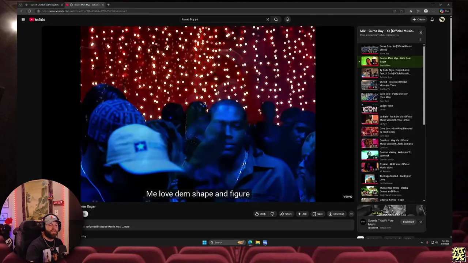
Task: Click the page's main vertical scrollbar
Action: pyautogui.click(x=451, y=49)
